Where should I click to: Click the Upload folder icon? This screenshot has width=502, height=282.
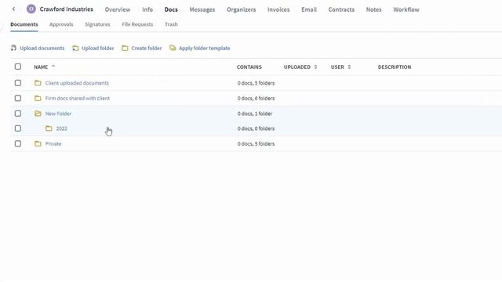point(75,49)
